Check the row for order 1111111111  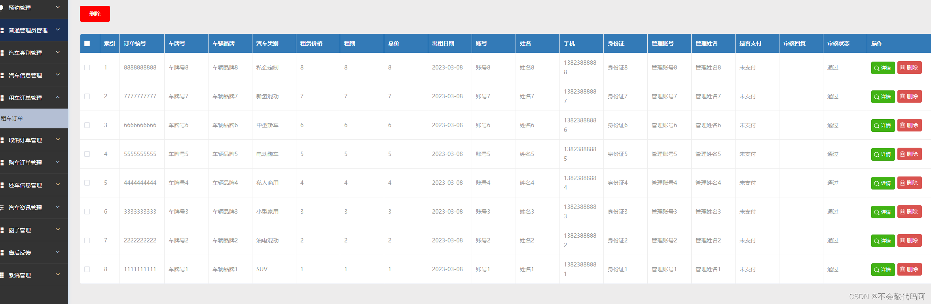click(87, 269)
